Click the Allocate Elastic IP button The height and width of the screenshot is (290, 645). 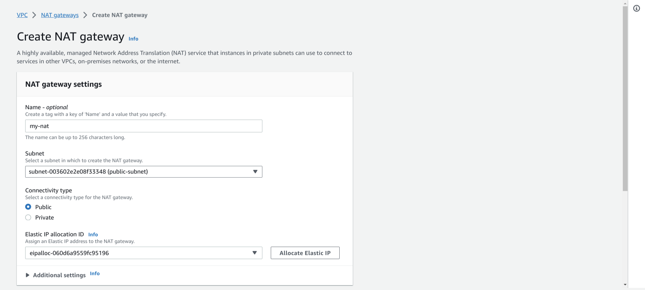(x=305, y=253)
